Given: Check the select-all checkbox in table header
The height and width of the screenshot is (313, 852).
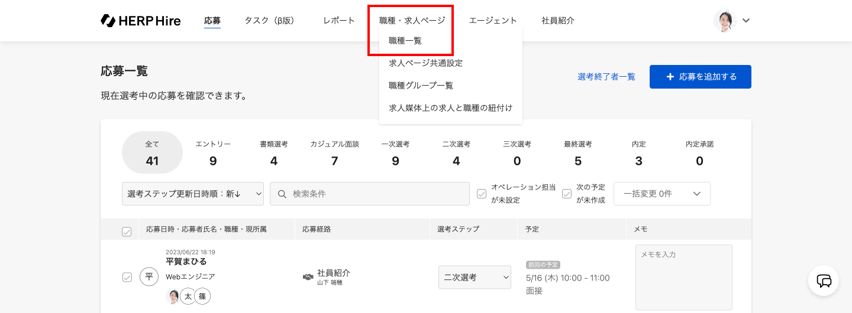Looking at the screenshot, I should tap(127, 232).
